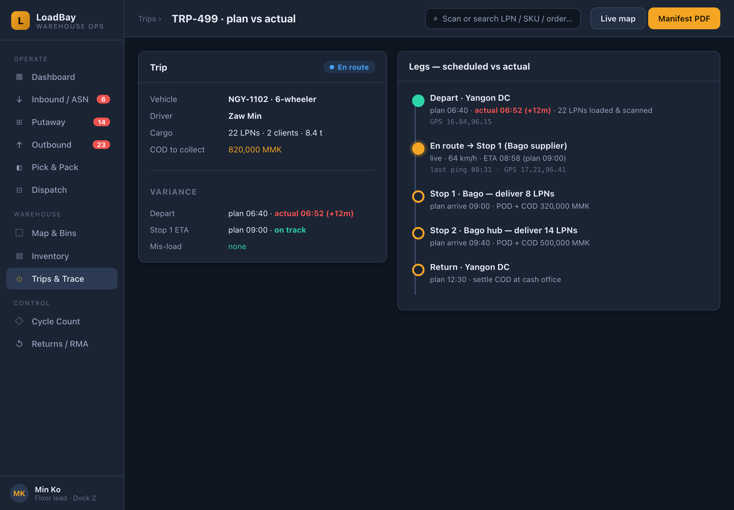
Task: Click the Live map button
Action: click(x=618, y=19)
